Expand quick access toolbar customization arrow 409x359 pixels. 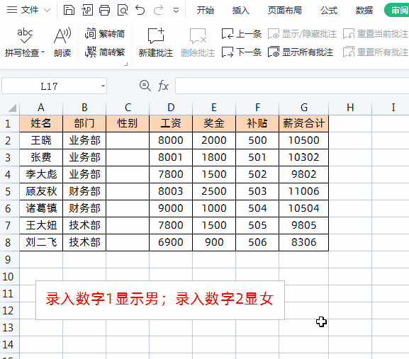176,11
